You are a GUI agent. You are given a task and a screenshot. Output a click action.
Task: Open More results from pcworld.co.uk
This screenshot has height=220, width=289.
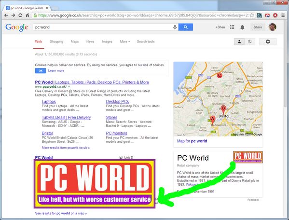66,148
